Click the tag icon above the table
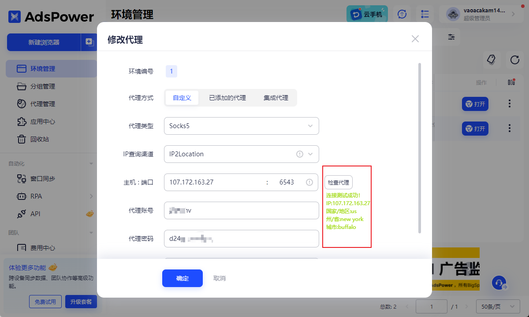Screen dimensions: 529x317 [491, 59]
